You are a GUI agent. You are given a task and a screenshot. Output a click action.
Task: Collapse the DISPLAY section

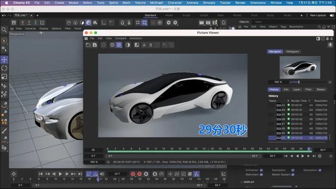241,182
